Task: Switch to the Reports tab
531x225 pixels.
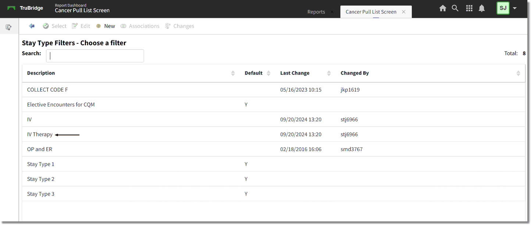Action: (316, 12)
